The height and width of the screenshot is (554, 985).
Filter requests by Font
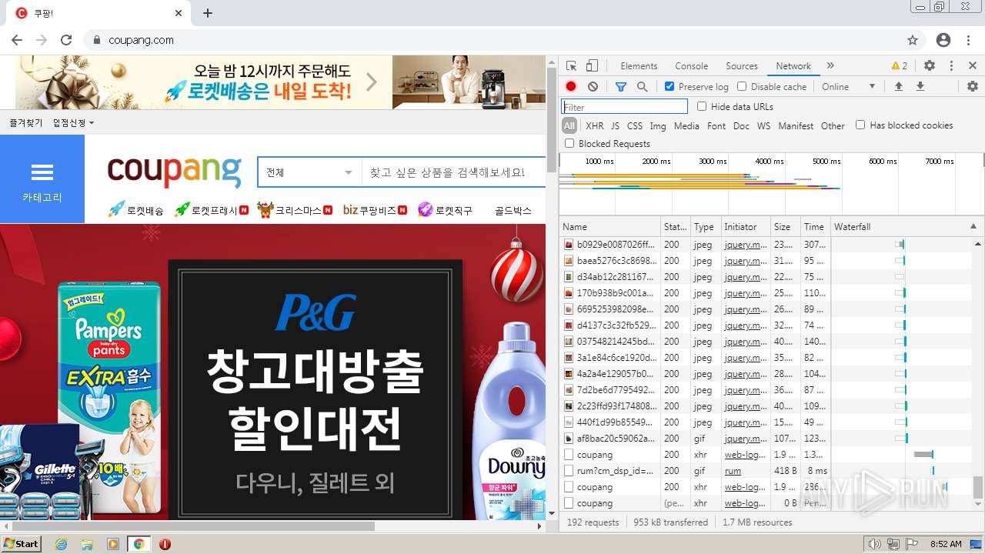(x=716, y=125)
